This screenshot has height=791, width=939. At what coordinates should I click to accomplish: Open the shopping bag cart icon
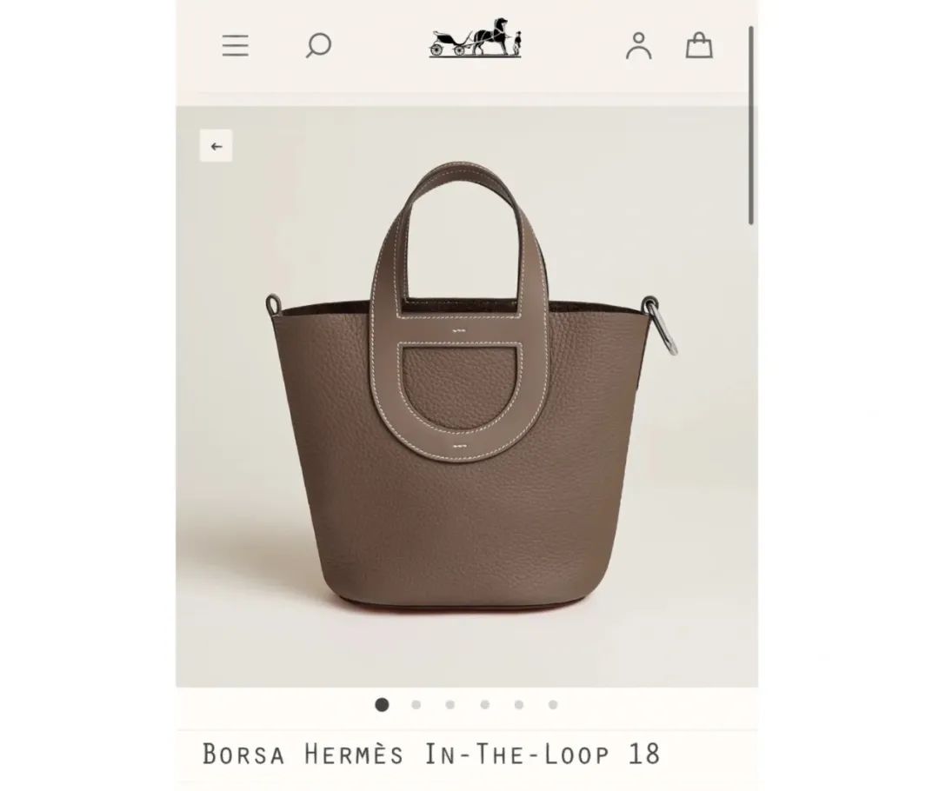pyautogui.click(x=699, y=45)
